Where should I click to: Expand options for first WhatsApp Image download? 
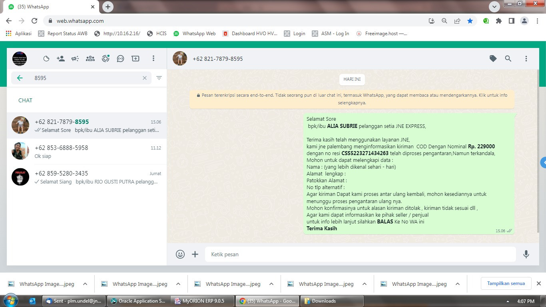click(85, 284)
